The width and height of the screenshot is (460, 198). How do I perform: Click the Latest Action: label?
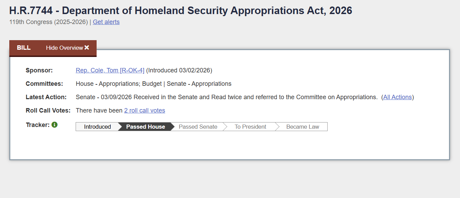[46, 97]
